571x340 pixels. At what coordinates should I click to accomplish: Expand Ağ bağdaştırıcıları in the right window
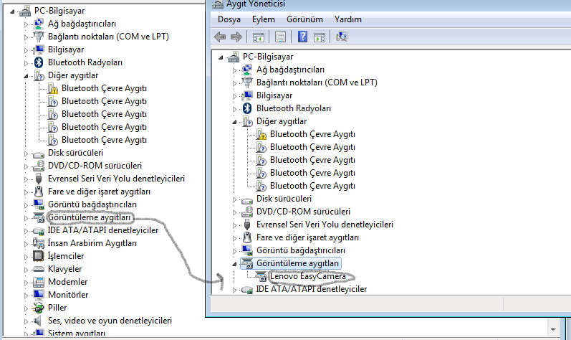pos(234,70)
